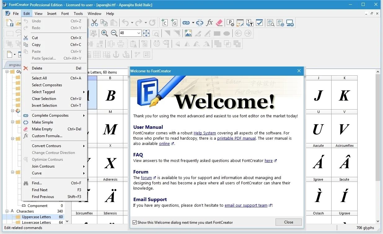Follow the FAQ 'here' link

pos(269,160)
